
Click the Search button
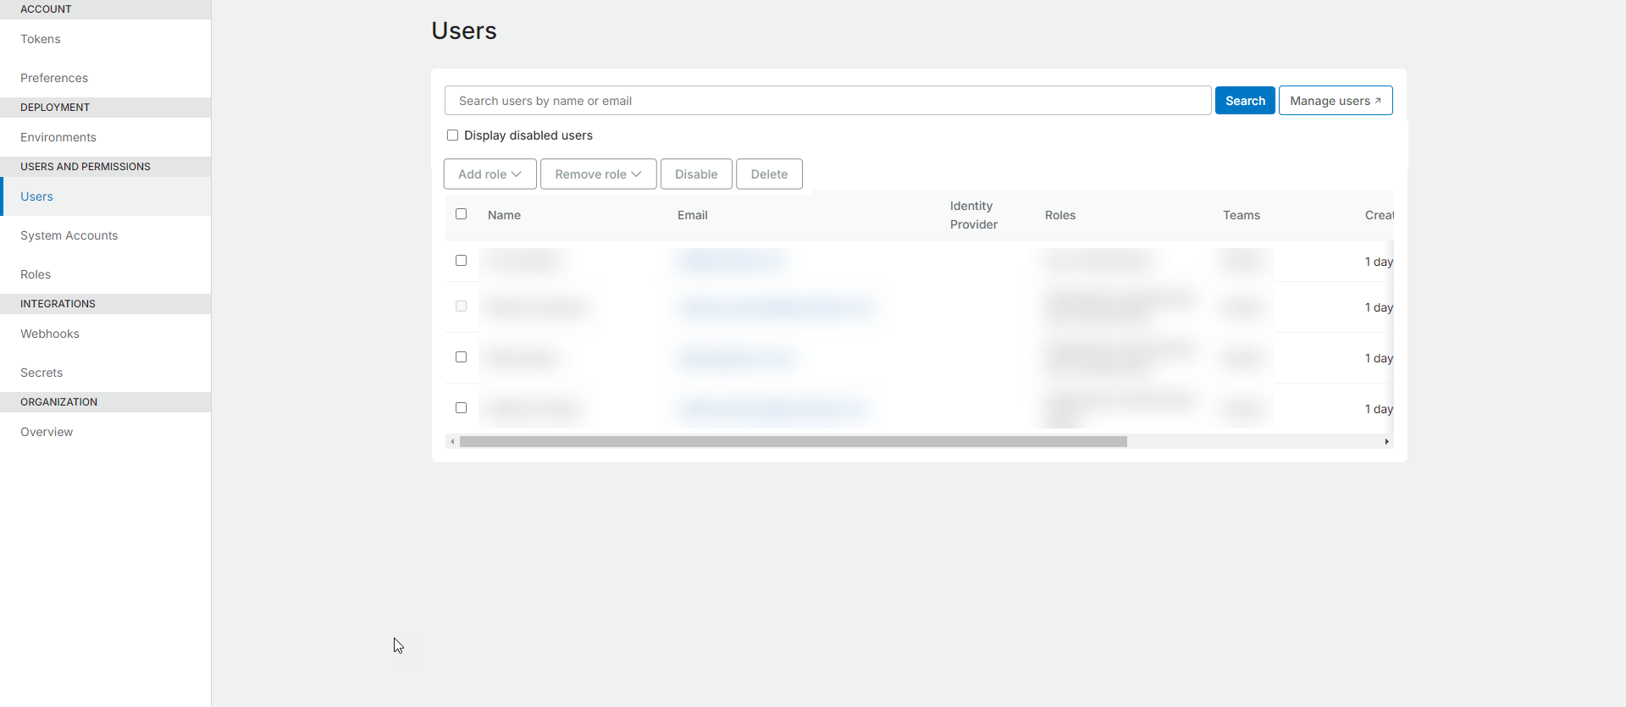pos(1244,101)
